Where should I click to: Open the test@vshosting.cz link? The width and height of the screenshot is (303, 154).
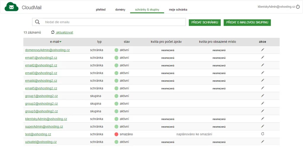pos(38,134)
